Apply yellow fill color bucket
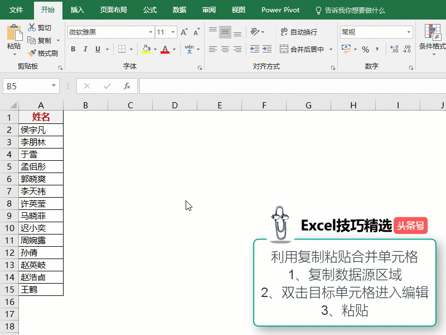 pyautogui.click(x=146, y=49)
